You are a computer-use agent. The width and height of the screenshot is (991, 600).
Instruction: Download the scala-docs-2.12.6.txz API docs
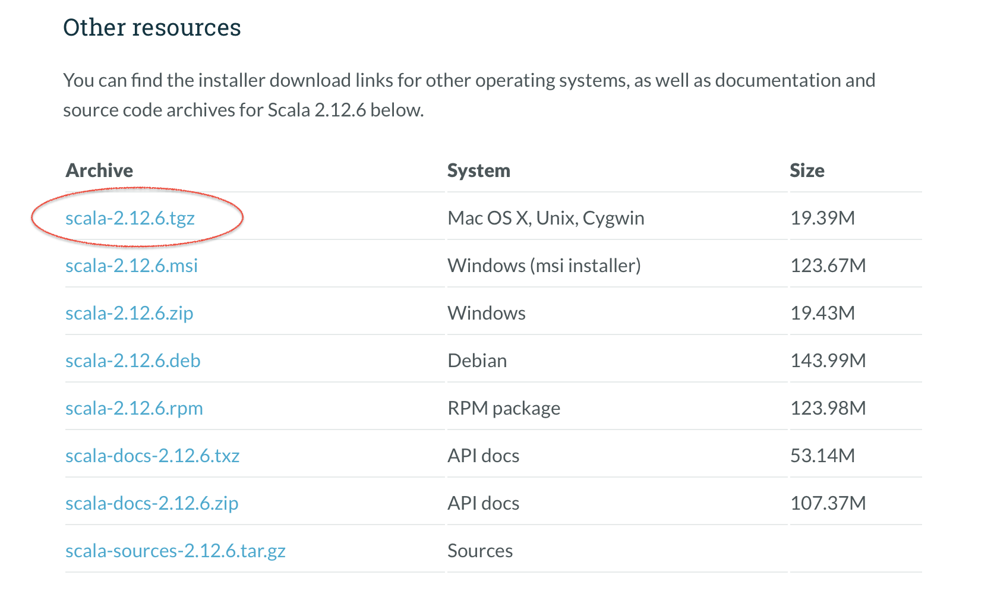[x=152, y=456]
